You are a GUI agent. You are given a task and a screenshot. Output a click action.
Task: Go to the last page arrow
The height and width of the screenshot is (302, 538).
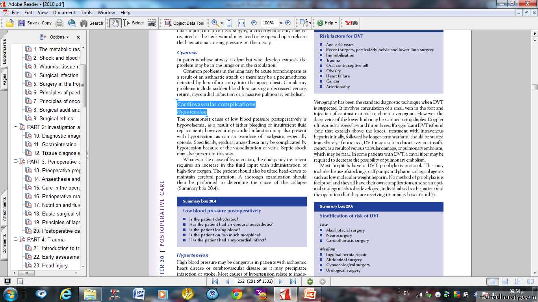pos(293,282)
